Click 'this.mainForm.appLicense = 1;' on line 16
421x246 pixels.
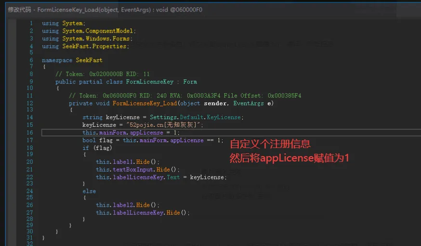[x=131, y=133]
